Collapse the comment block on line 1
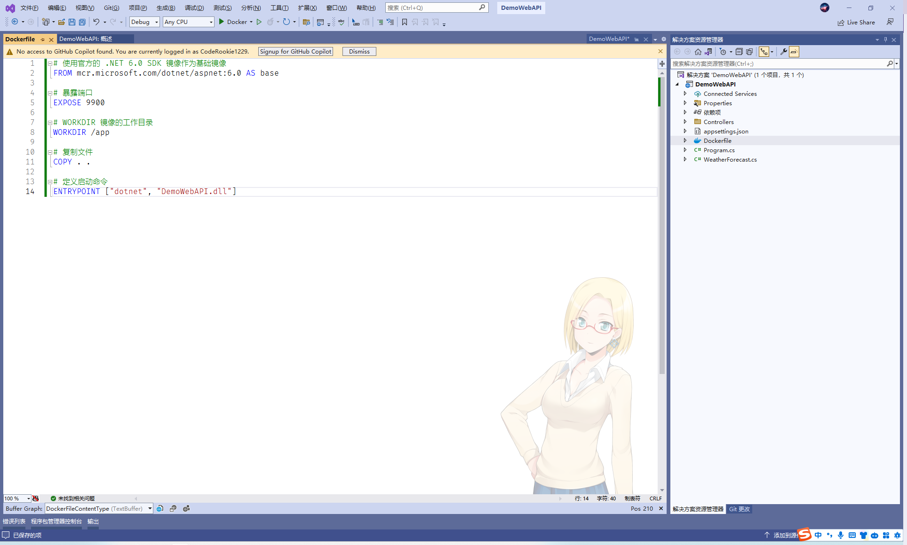907x545 pixels. [x=50, y=63]
